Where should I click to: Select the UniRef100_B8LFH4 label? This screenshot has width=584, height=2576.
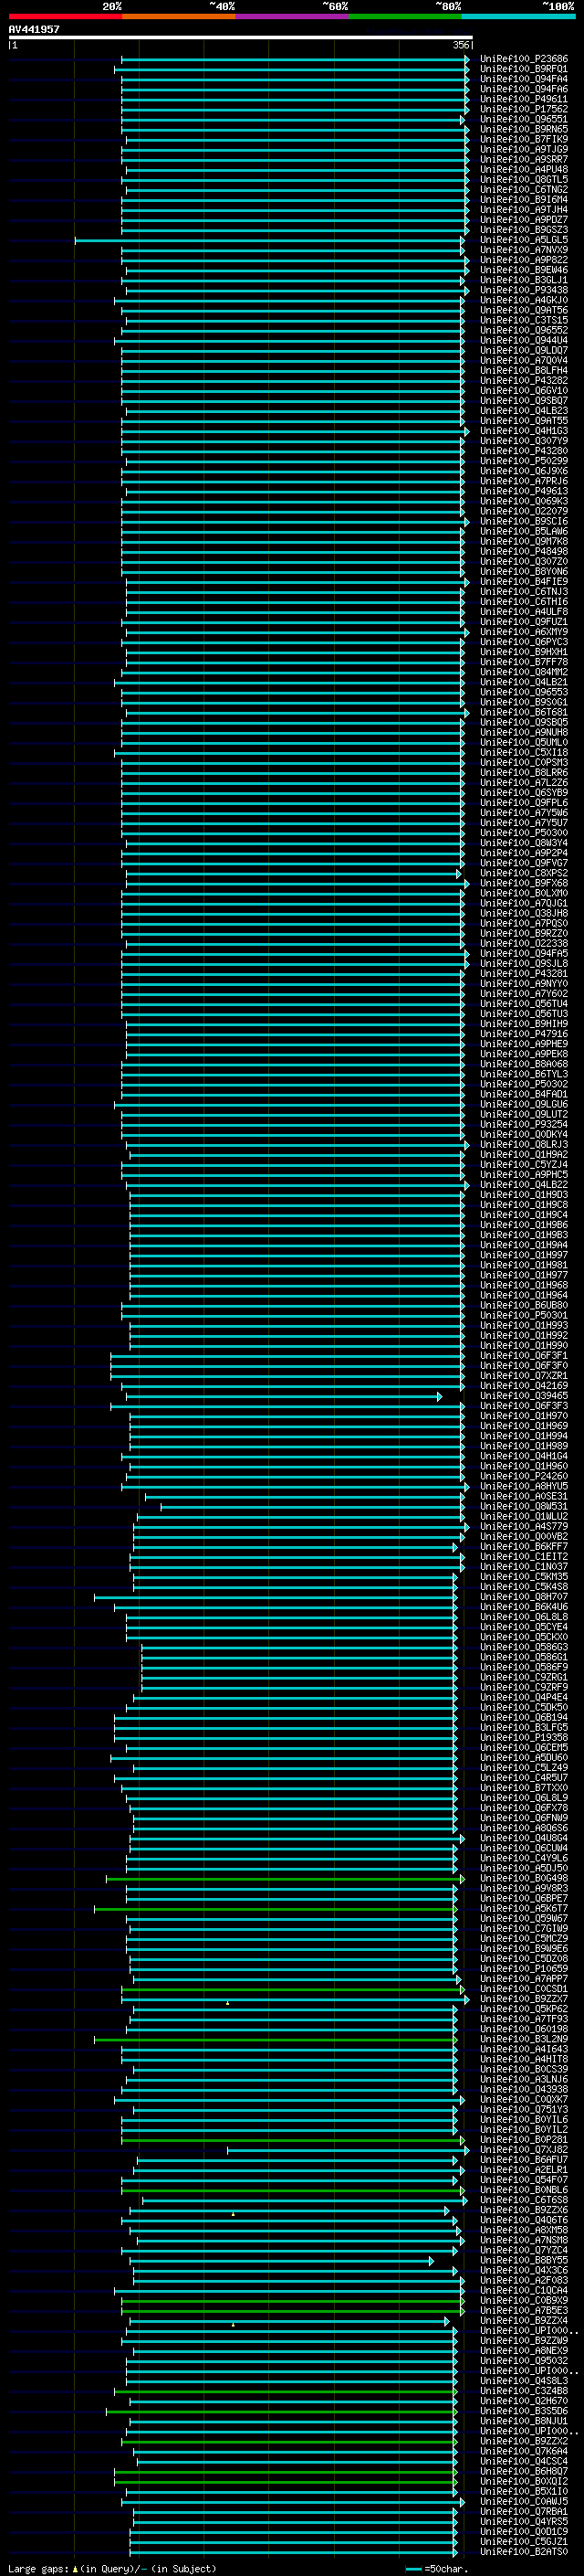point(524,370)
